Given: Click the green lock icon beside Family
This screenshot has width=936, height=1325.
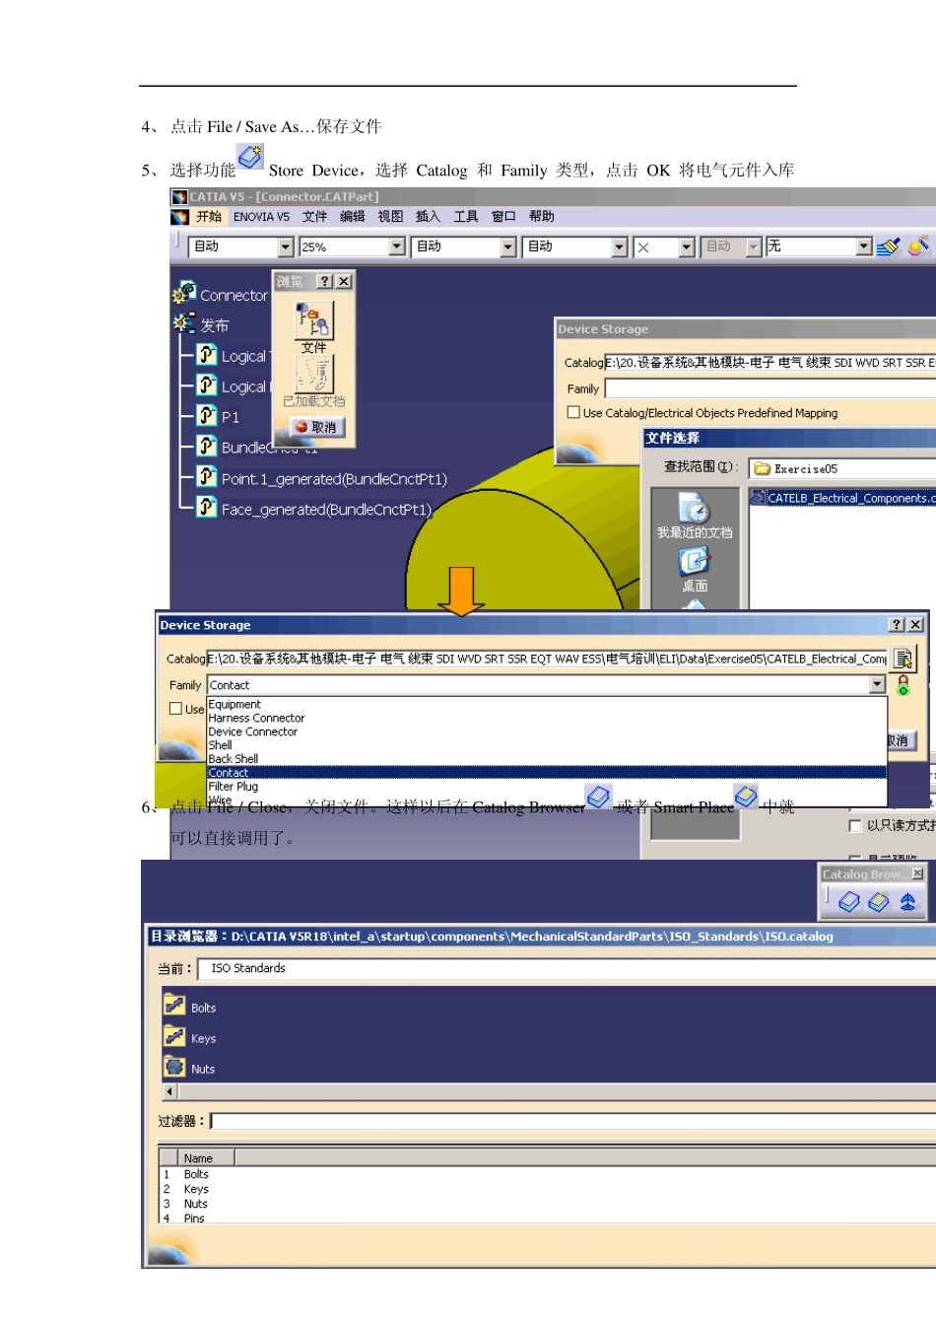Looking at the screenshot, I should pos(903,685).
